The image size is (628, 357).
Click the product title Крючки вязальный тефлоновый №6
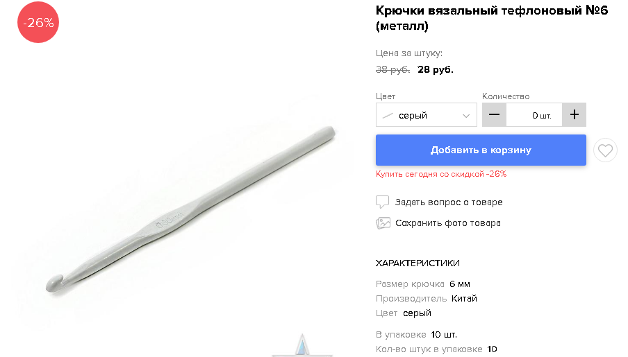[x=491, y=18]
